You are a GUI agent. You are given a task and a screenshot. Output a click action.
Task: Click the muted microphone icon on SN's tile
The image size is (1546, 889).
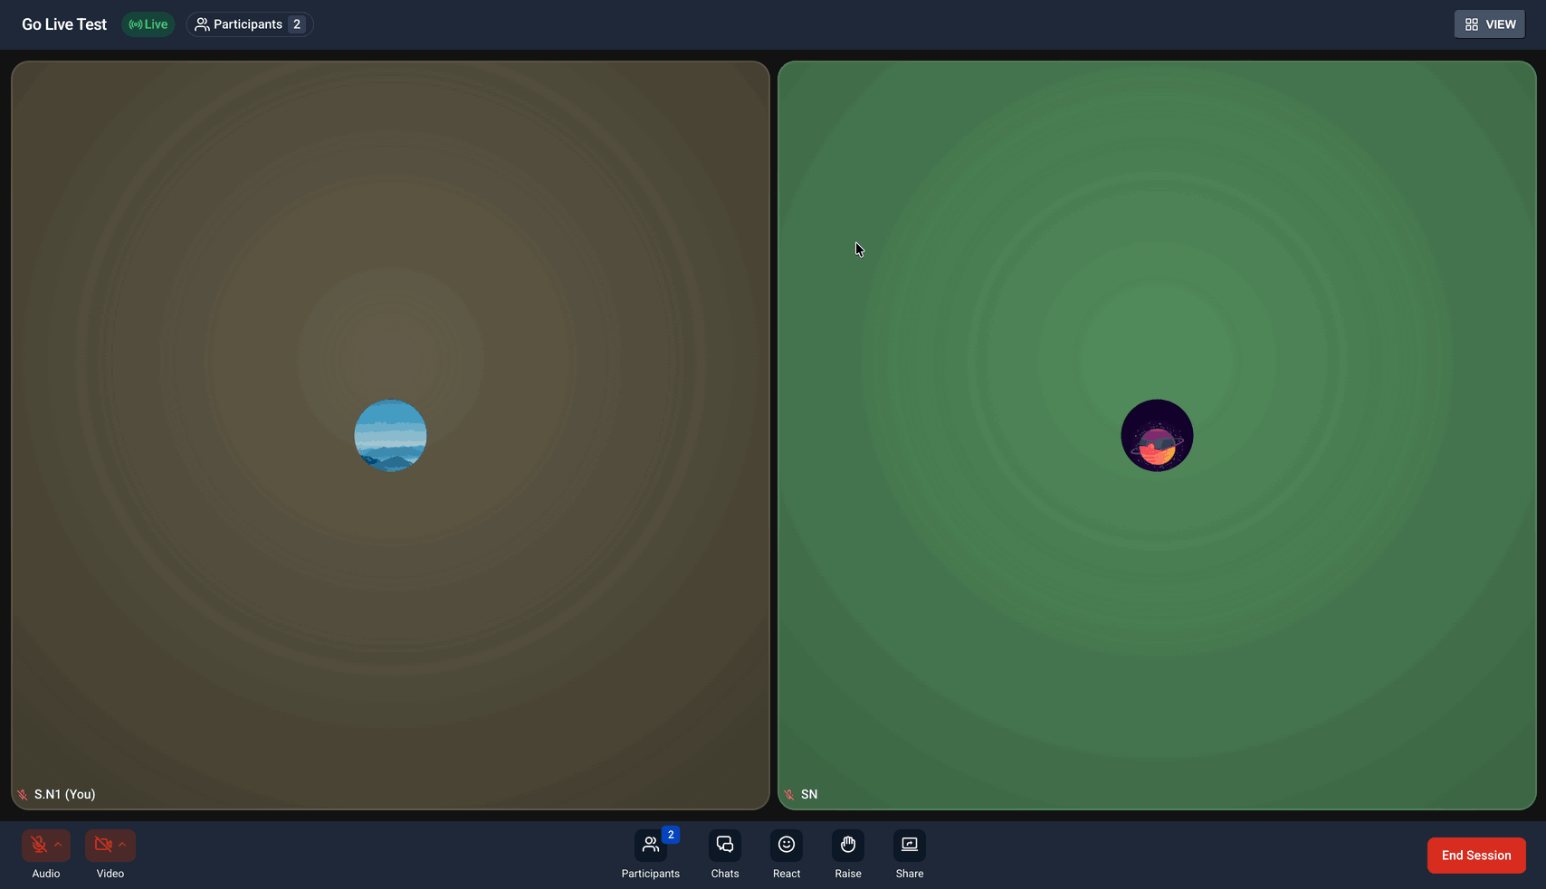click(x=788, y=794)
